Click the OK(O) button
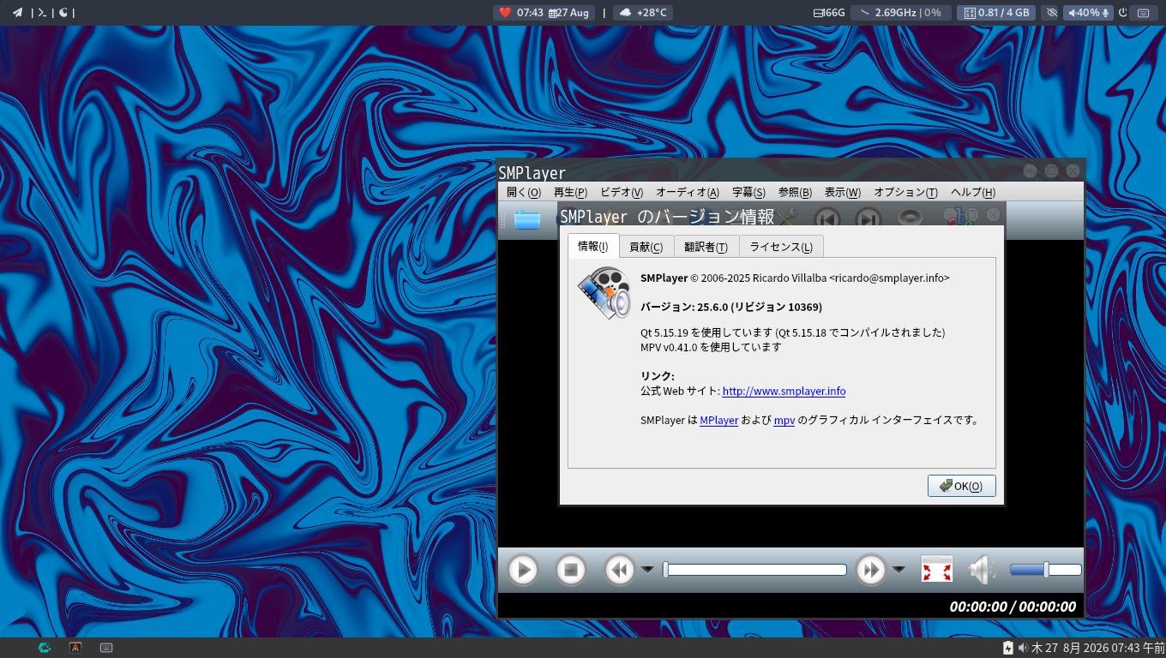This screenshot has width=1166, height=658. [962, 486]
